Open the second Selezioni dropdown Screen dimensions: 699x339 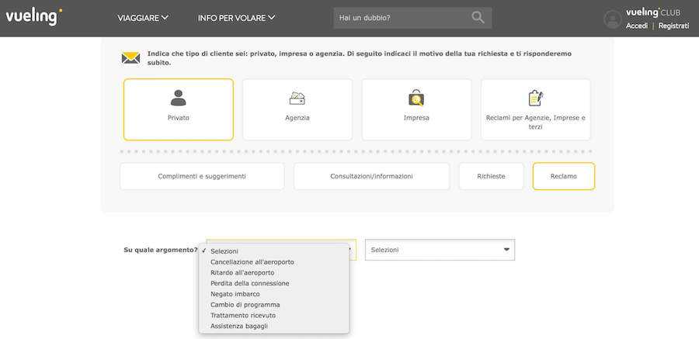coord(440,250)
